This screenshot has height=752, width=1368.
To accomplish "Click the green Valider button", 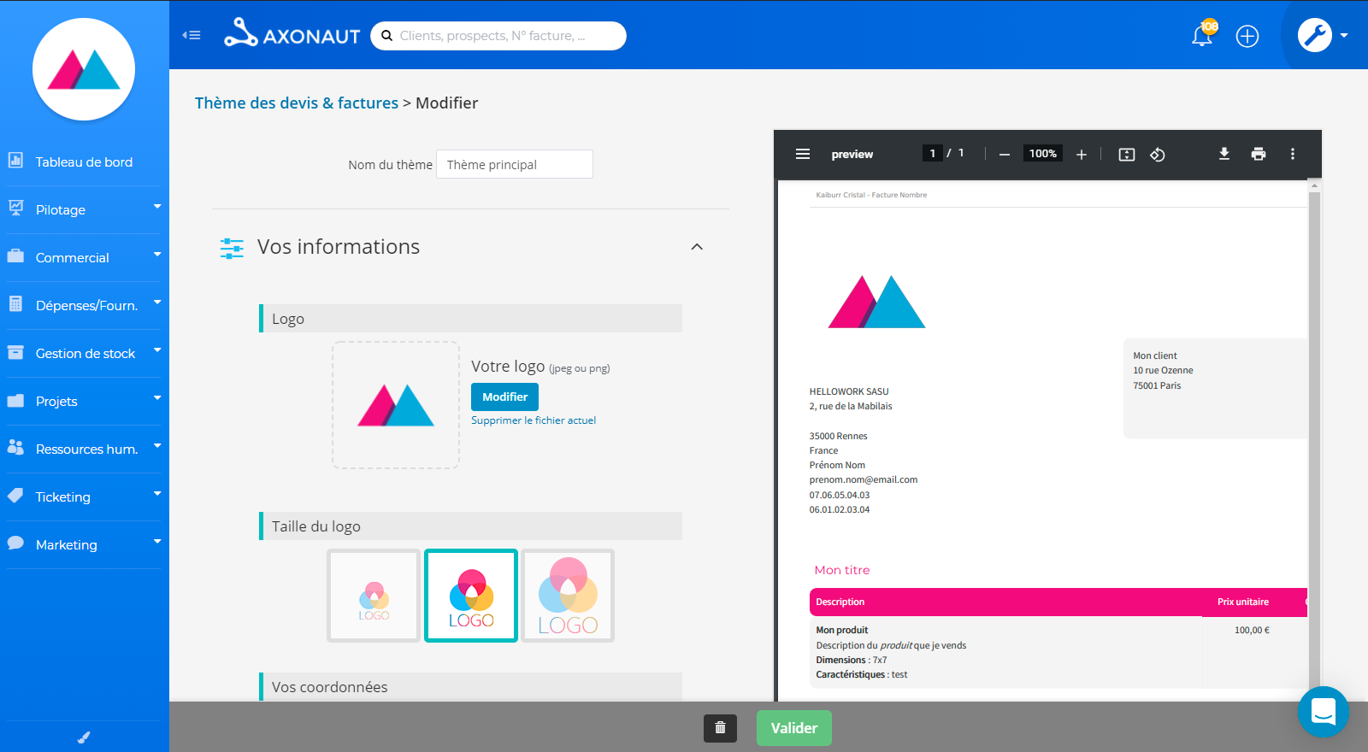I will [x=794, y=728].
